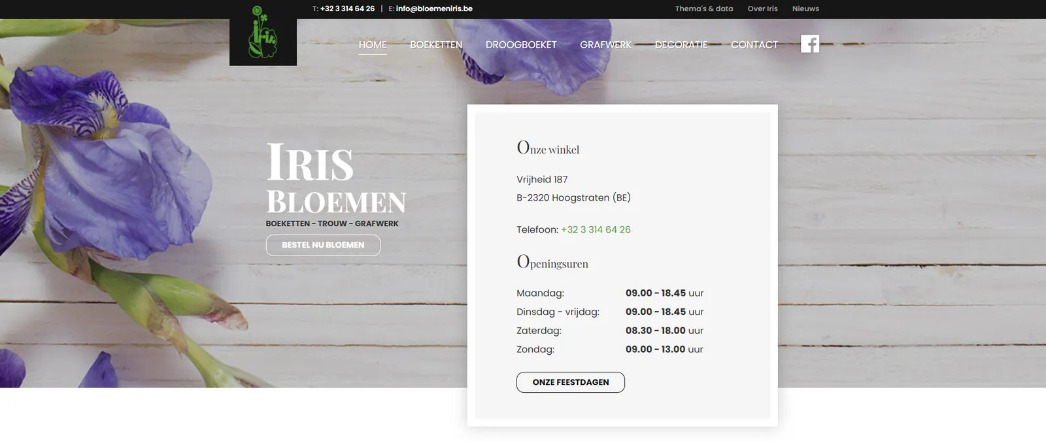Image resolution: width=1046 pixels, height=447 pixels.
Task: Select the Dinsdag - vrijdag label
Action: pyautogui.click(x=558, y=312)
